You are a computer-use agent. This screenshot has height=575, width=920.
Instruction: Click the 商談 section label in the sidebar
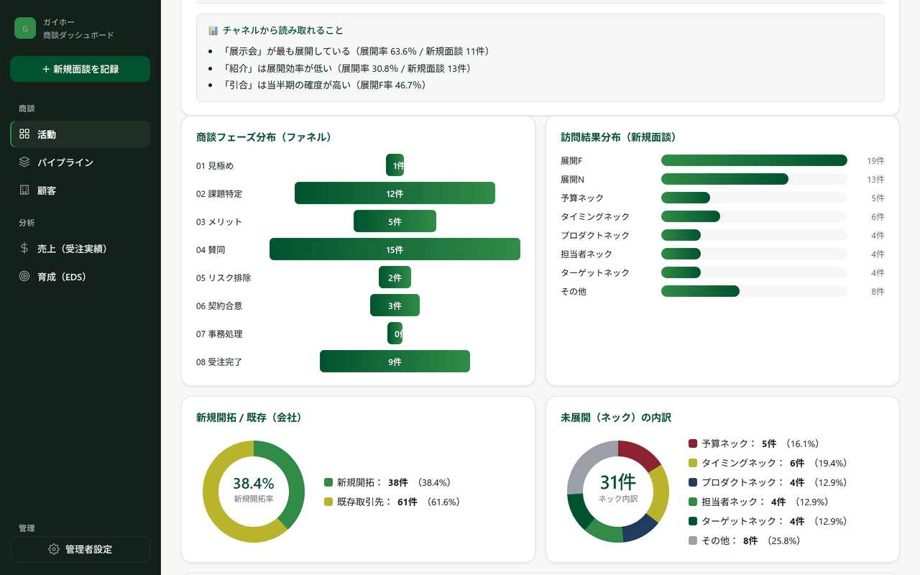27,109
